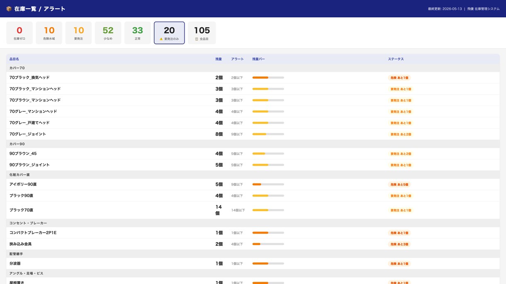Open the 分波器 item row
This screenshot has width=506, height=284.
point(253,263)
